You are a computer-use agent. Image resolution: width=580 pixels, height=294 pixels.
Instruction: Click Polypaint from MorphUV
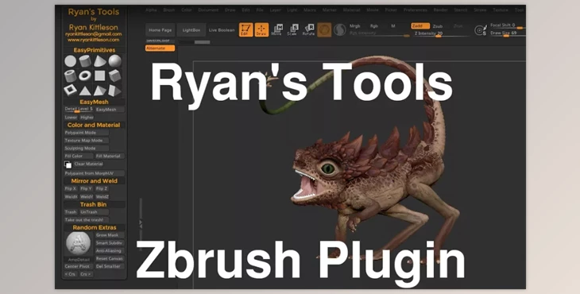[x=95, y=173]
